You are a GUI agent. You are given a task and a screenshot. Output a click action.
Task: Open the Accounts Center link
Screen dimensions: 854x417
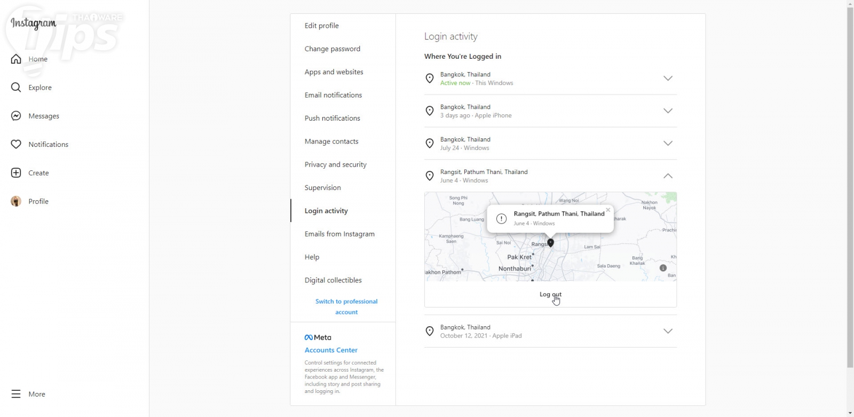coord(331,350)
